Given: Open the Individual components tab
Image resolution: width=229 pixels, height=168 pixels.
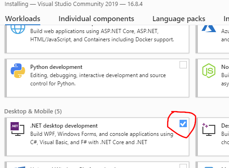Looking at the screenshot, I should tap(96, 19).
